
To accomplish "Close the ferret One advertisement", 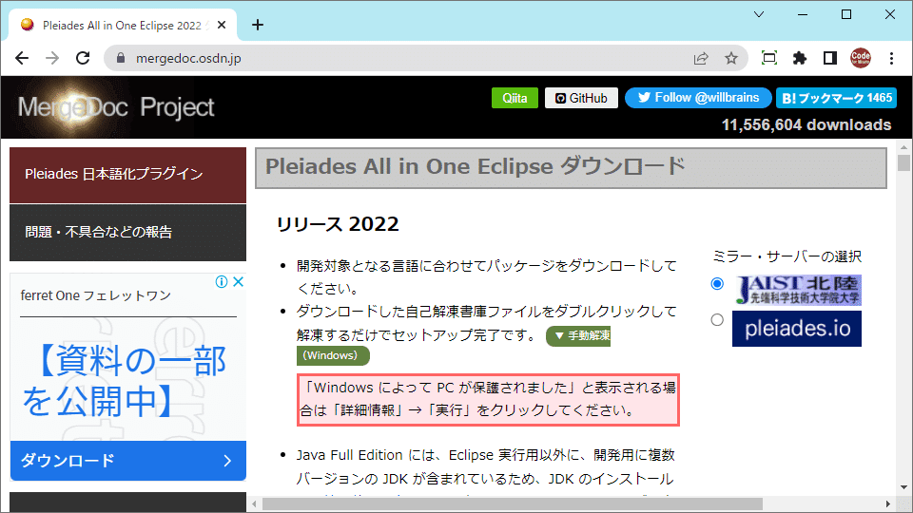I will pos(238,282).
